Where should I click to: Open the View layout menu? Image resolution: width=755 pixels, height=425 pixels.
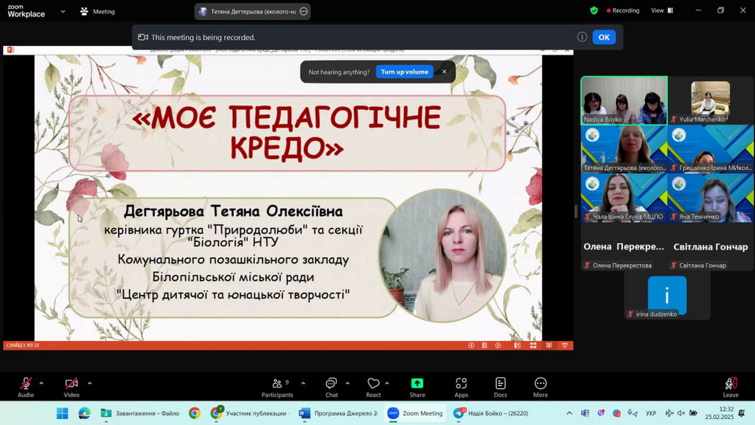pos(661,11)
